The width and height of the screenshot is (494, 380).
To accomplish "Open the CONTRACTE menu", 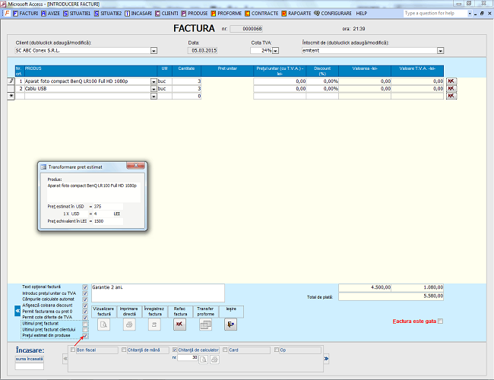I will pyautogui.click(x=261, y=13).
